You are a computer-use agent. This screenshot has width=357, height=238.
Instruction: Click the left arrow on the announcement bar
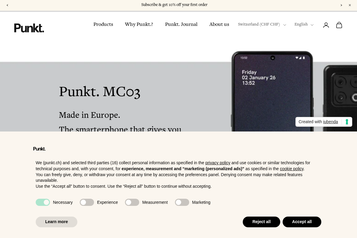tap(7, 5)
